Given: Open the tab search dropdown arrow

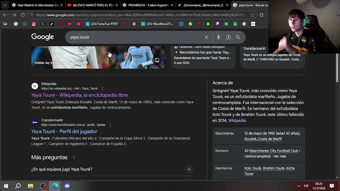Looking at the screenshot, I should pyautogui.click(x=5, y=5).
